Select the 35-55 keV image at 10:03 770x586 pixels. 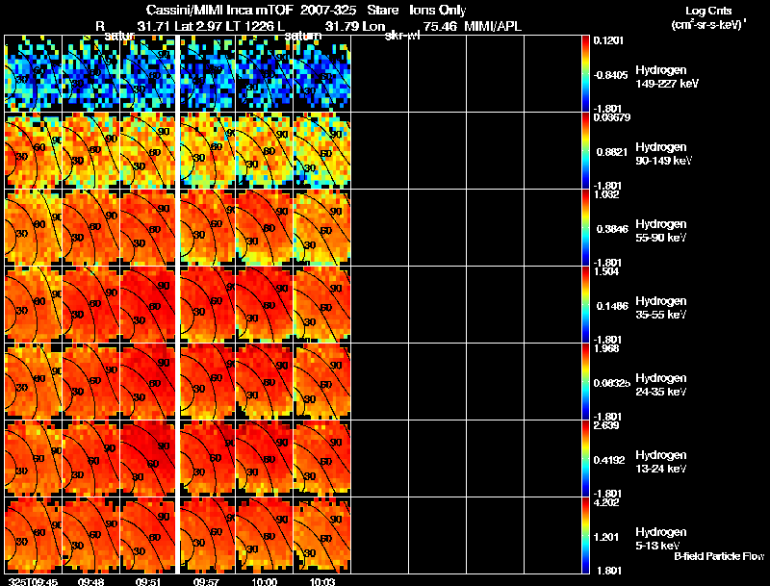pos(322,305)
